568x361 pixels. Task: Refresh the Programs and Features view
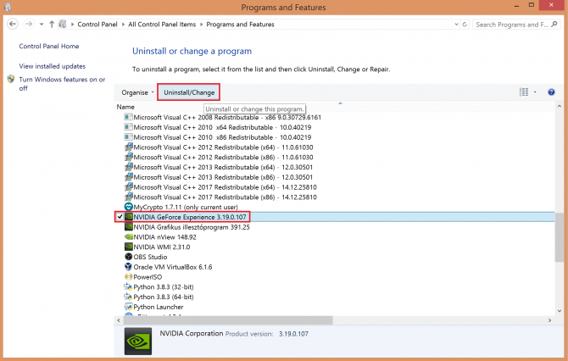465,25
